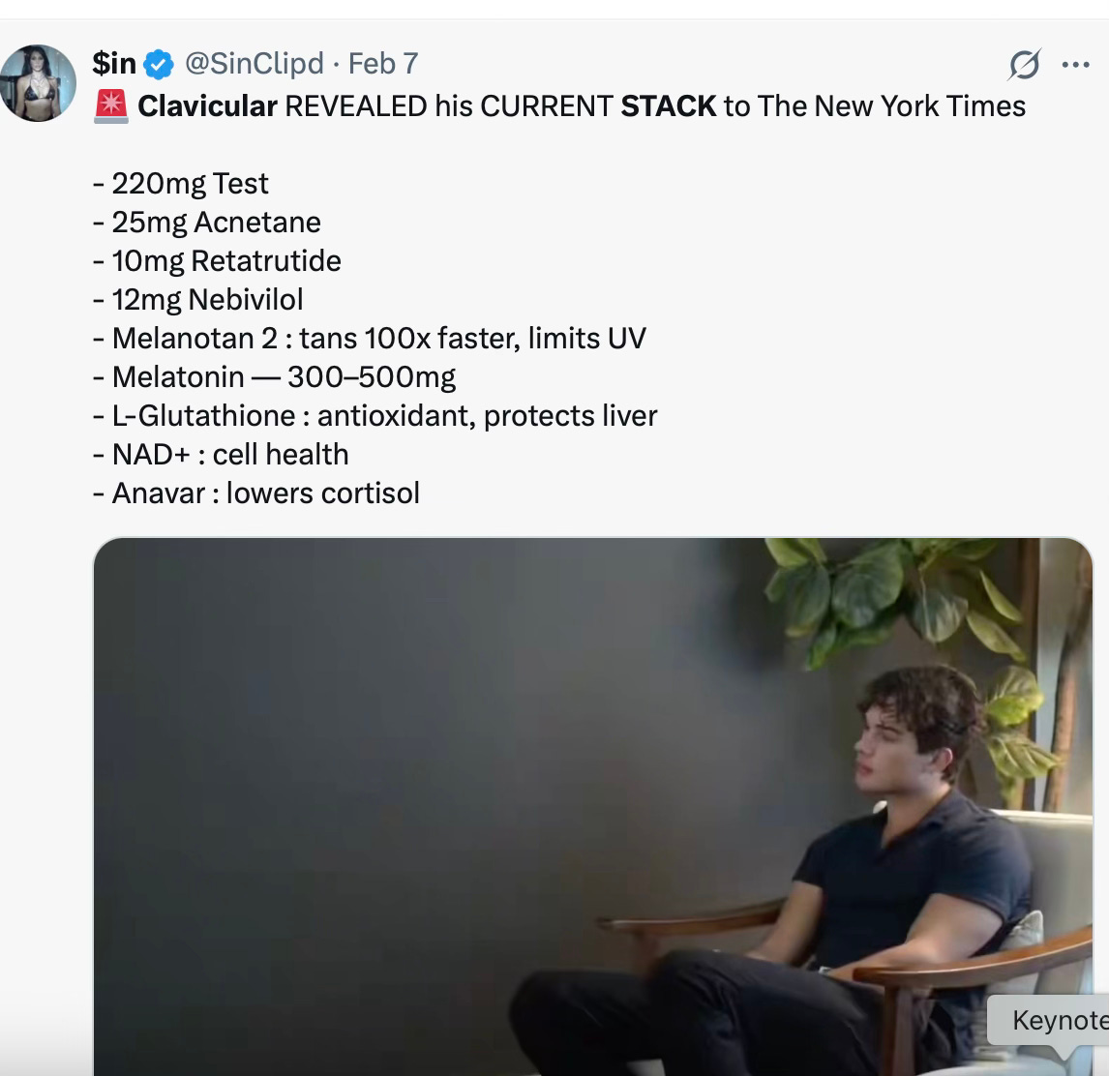Viewport: 1109px width, 1076px height.
Task: Open the $in display name link
Action: click(114, 64)
